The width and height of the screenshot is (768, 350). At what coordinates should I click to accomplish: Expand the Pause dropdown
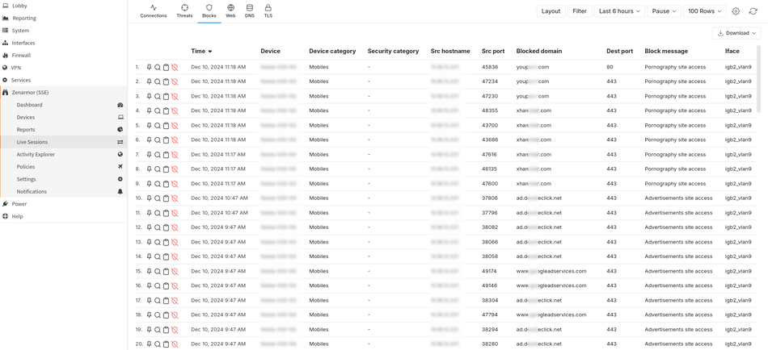[x=664, y=11]
